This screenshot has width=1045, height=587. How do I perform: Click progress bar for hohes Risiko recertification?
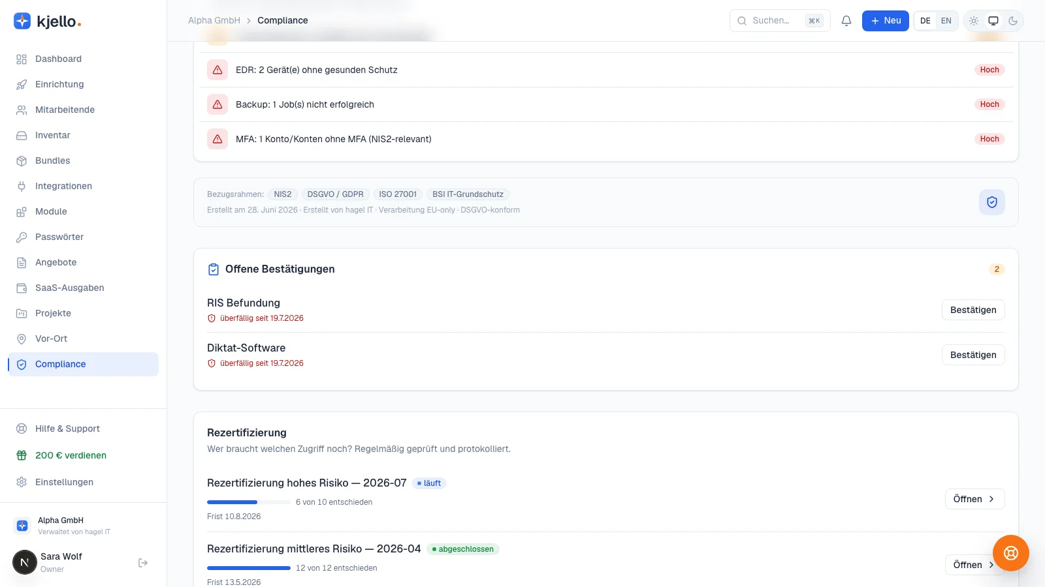(249, 502)
